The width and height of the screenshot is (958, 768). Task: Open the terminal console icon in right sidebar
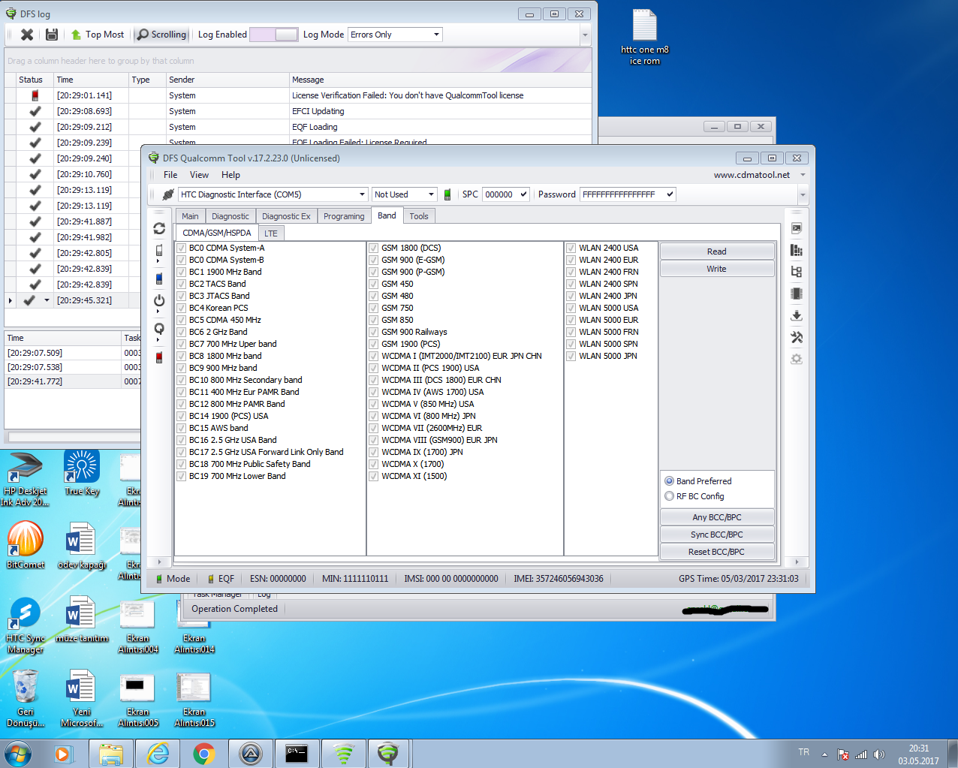pyautogui.click(x=797, y=228)
